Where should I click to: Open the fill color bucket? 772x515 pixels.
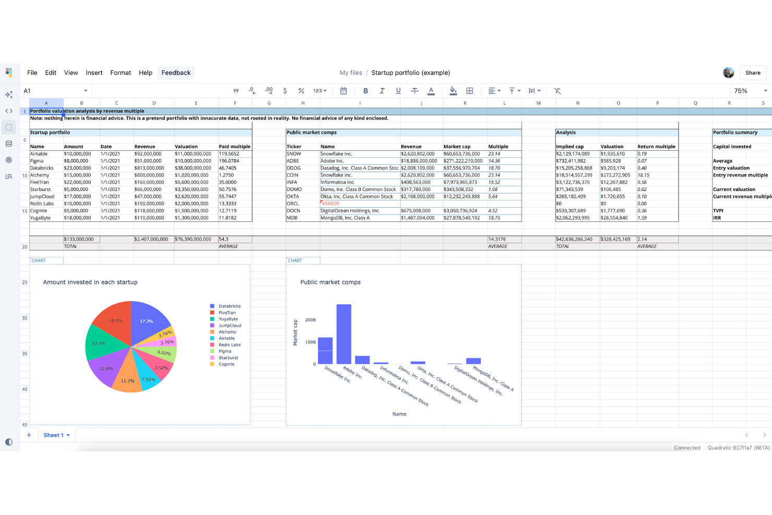453,91
